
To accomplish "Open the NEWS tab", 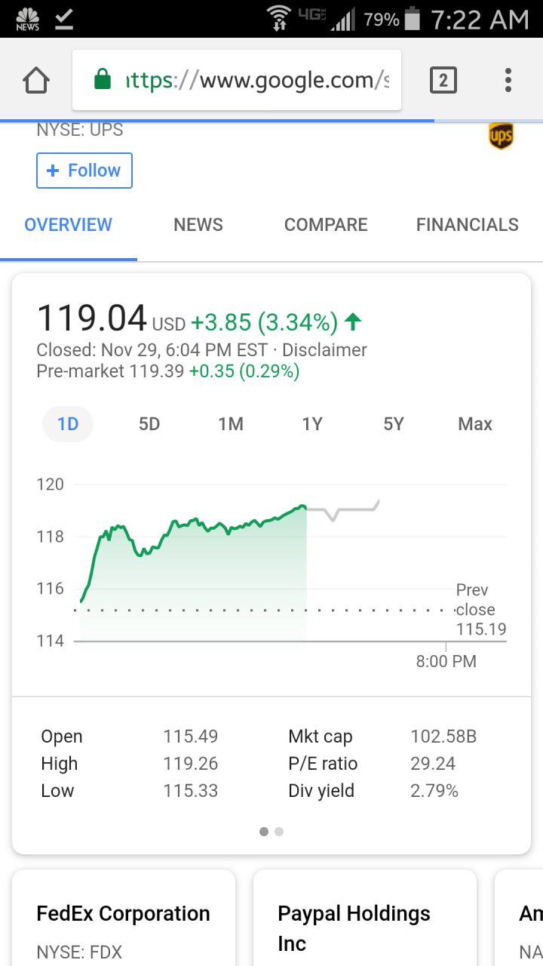I will pos(198,225).
